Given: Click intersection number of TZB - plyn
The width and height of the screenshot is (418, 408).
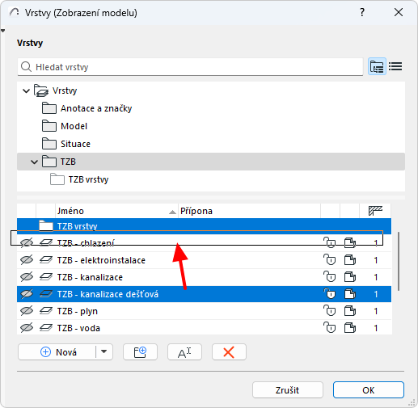Looking at the screenshot, I should point(375,311).
